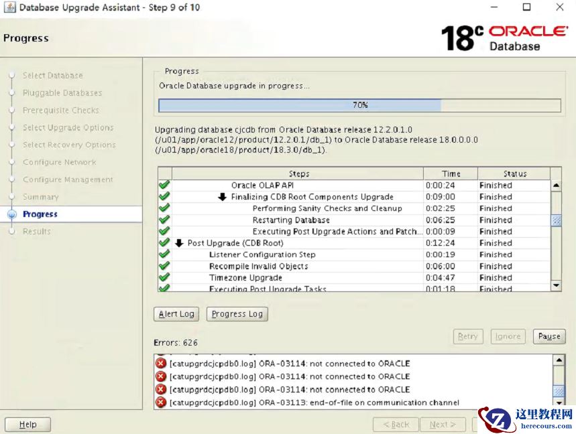Screen dimensions: 576x434
Task: Click error icon of ORA-03113 end-of-file entry
Action: pos(160,403)
